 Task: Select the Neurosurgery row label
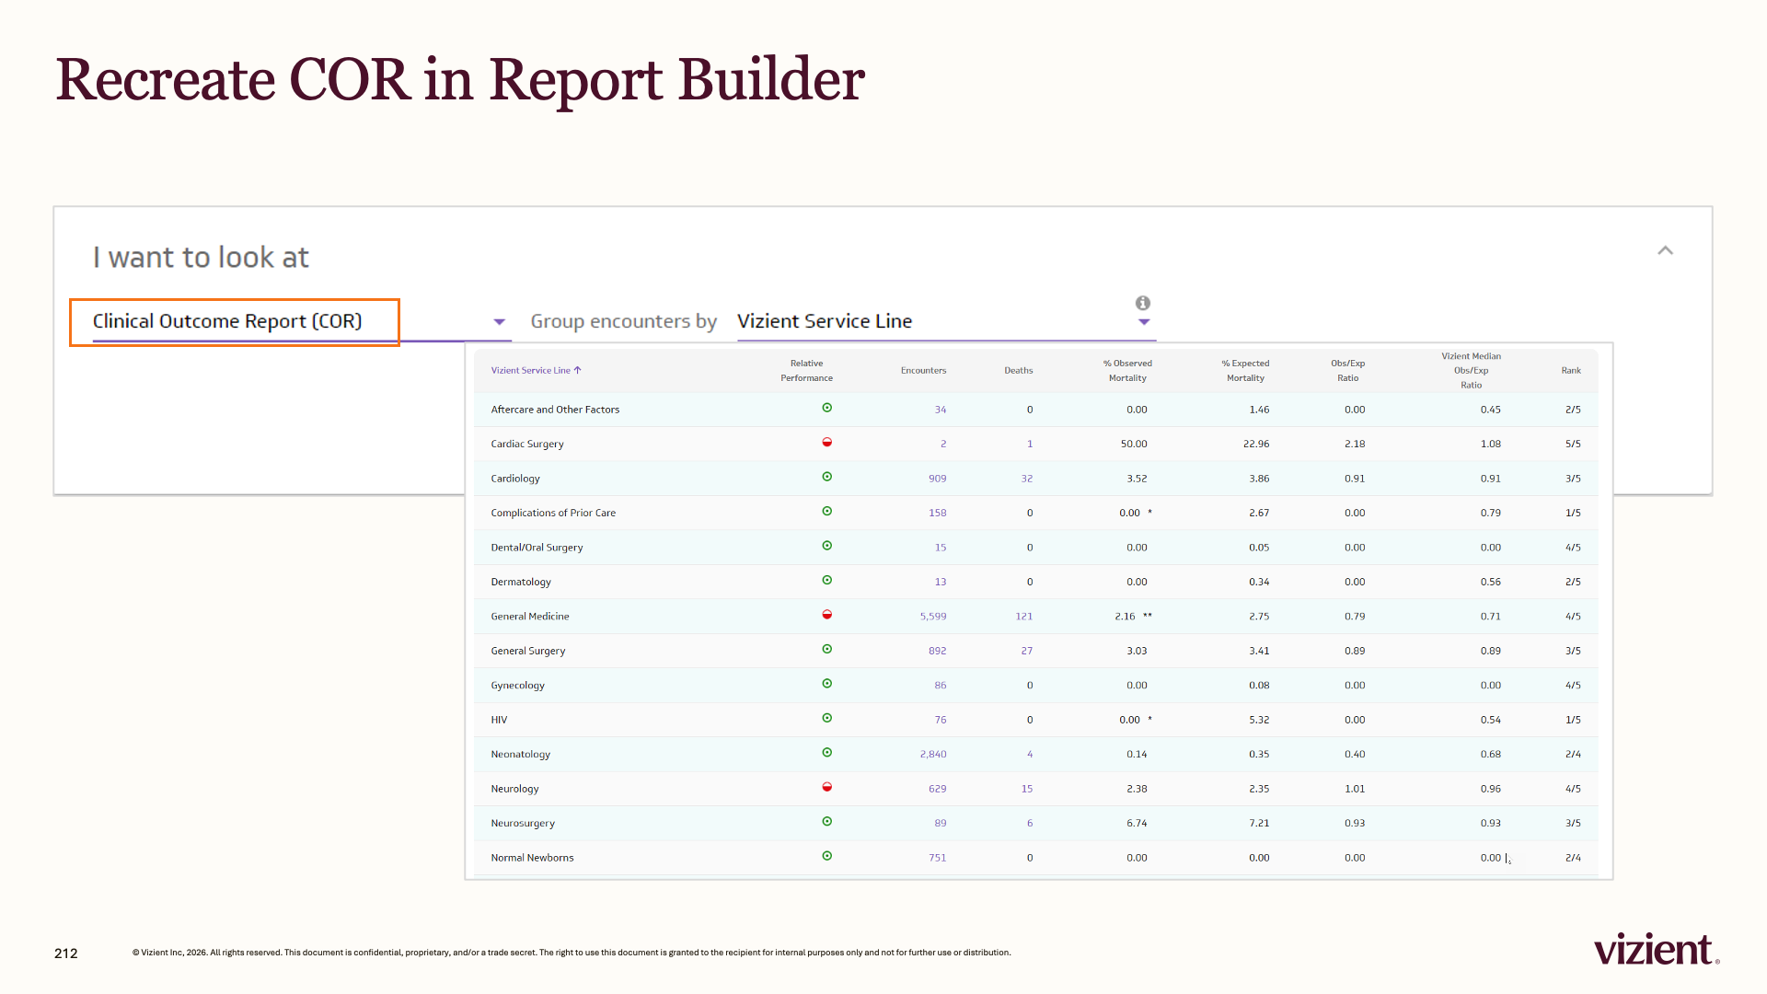(523, 824)
